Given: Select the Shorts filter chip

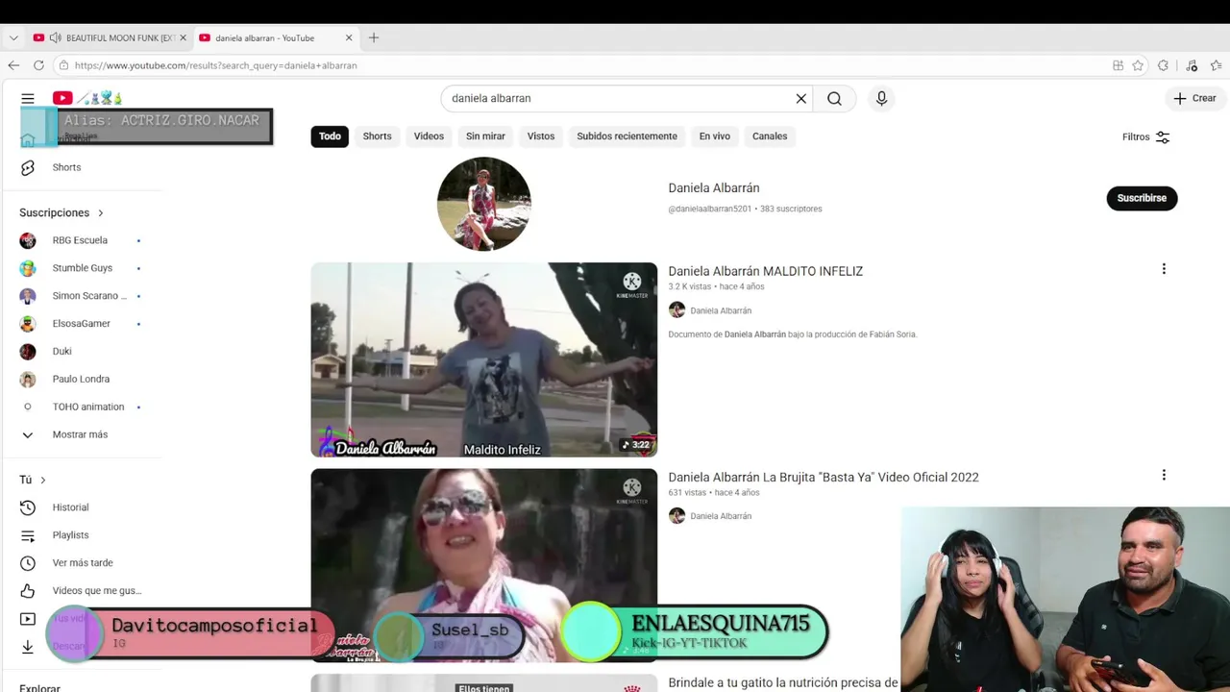Looking at the screenshot, I should click(377, 136).
